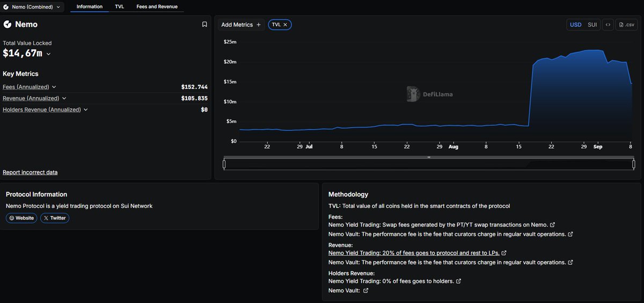The height and width of the screenshot is (303, 644).
Task: Click the Jul label on chart x-axis
Action: point(309,146)
